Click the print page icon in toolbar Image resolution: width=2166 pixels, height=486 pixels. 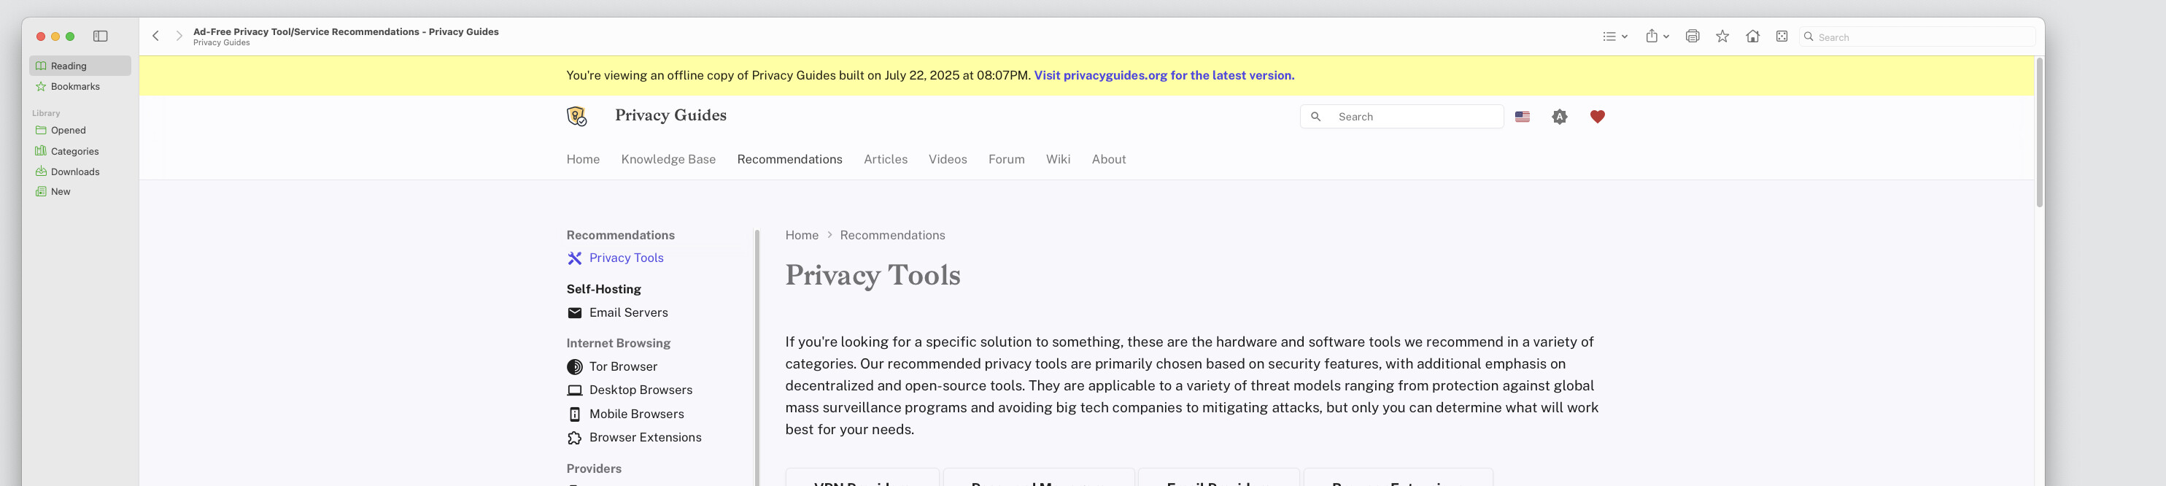1692,36
